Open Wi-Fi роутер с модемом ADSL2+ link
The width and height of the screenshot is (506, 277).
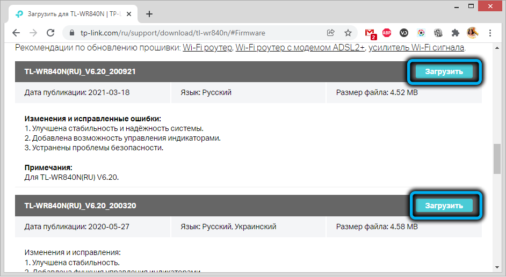(300, 47)
